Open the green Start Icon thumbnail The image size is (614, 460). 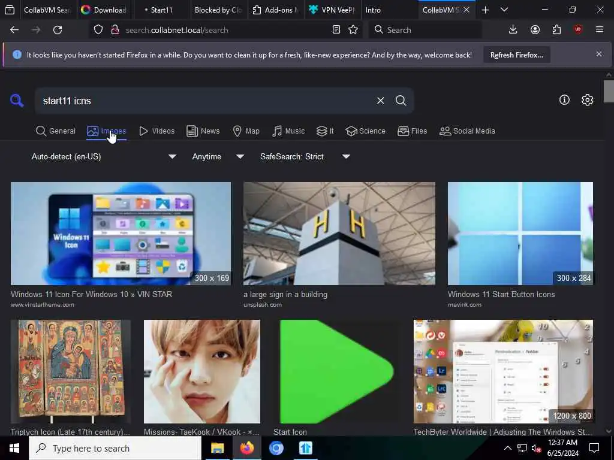(337, 371)
